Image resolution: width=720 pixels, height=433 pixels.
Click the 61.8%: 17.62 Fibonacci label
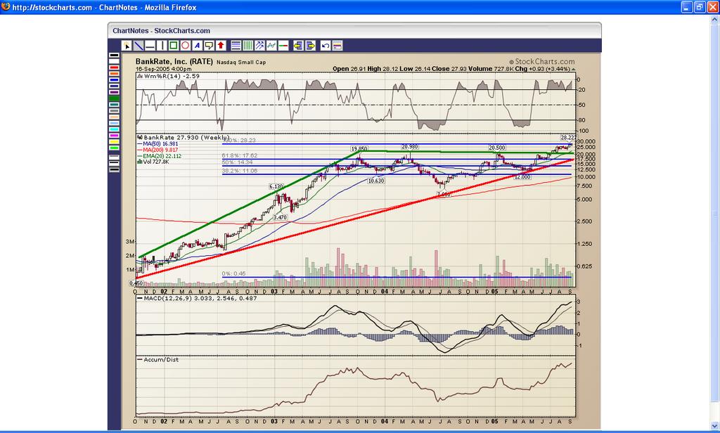pos(240,155)
